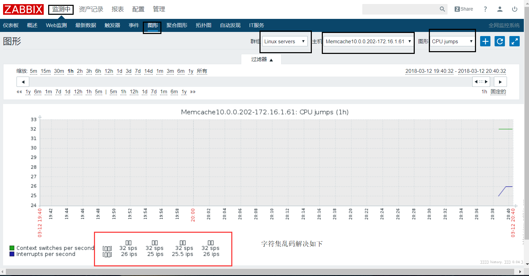Go to the 概述 submenu tab

point(32,25)
